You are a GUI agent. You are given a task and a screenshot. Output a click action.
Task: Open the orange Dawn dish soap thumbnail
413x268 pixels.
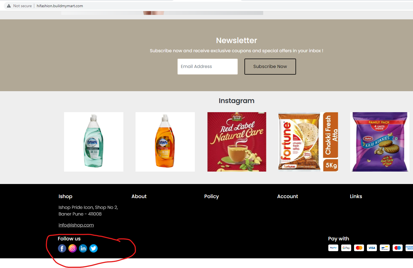(x=165, y=142)
